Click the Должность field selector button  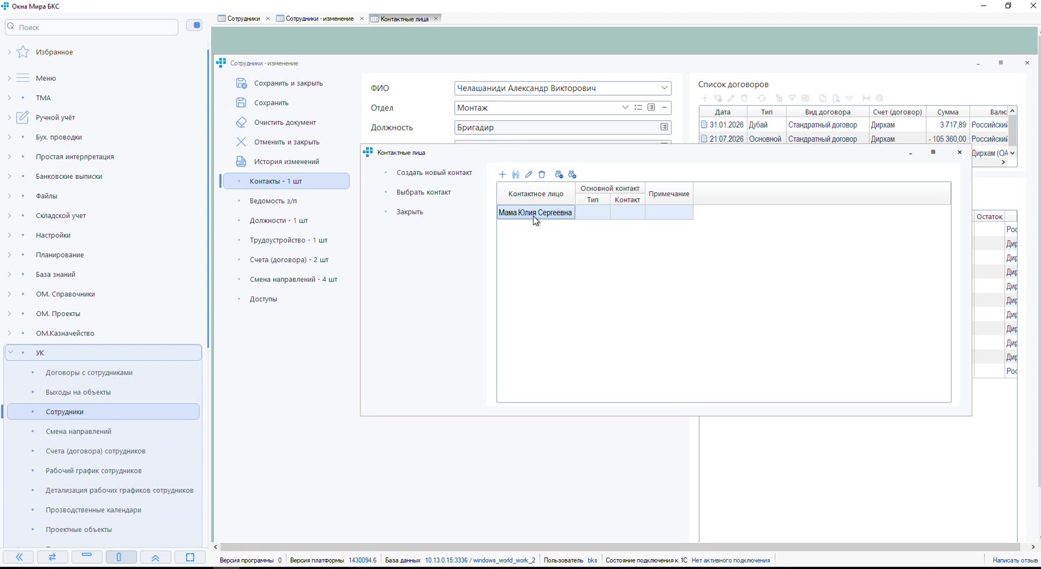(664, 127)
